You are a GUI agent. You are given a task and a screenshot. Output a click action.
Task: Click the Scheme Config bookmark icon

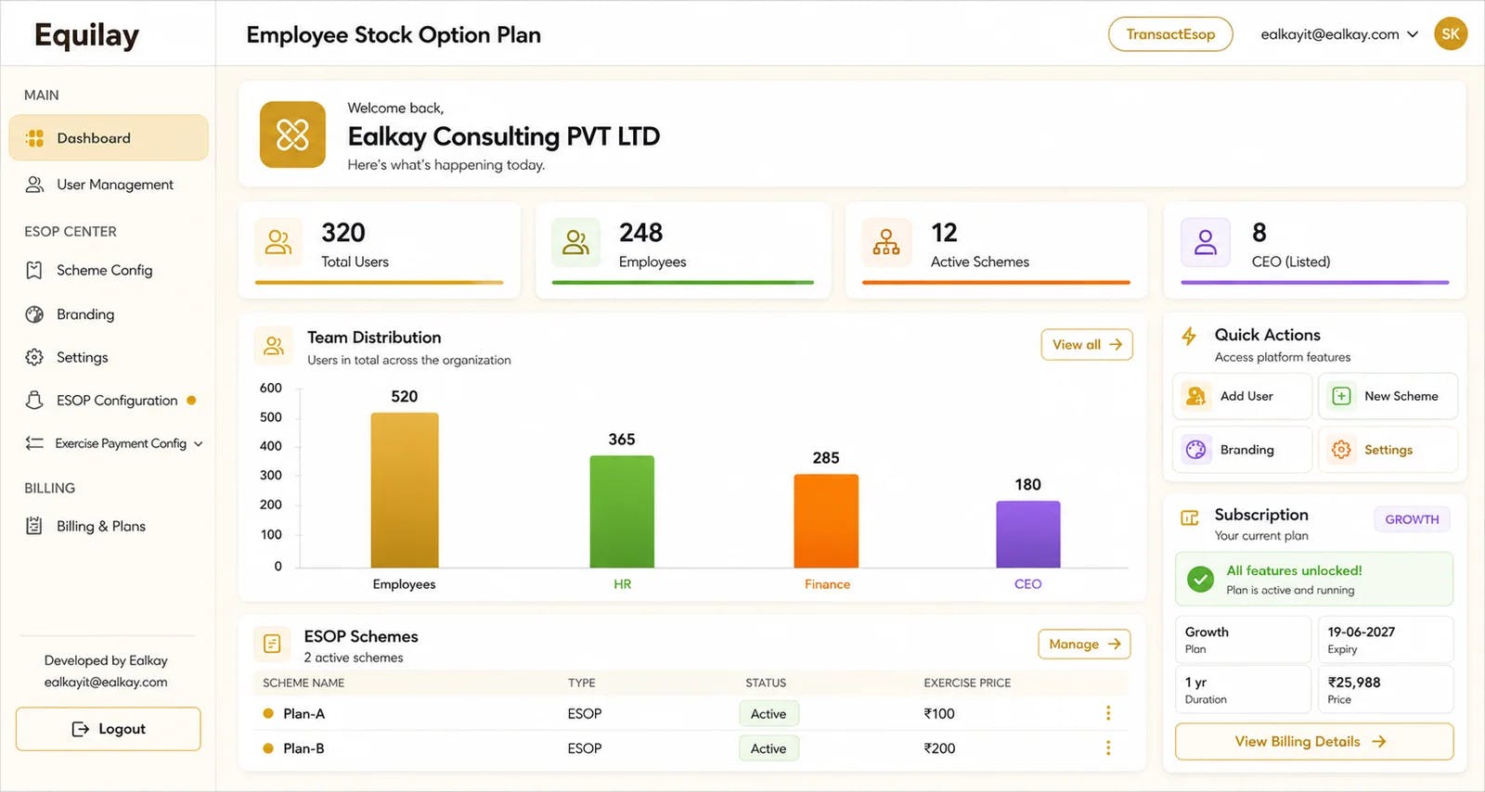pyautogui.click(x=34, y=270)
